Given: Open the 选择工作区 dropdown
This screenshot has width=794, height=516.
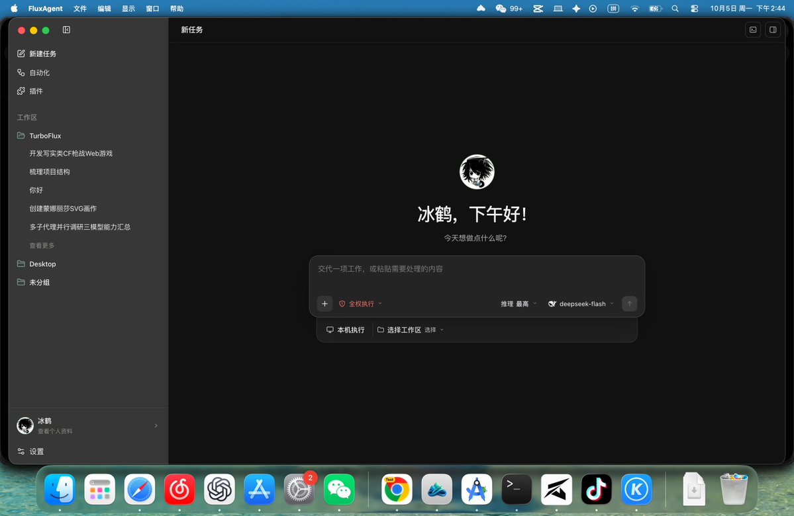Looking at the screenshot, I should pos(411,330).
